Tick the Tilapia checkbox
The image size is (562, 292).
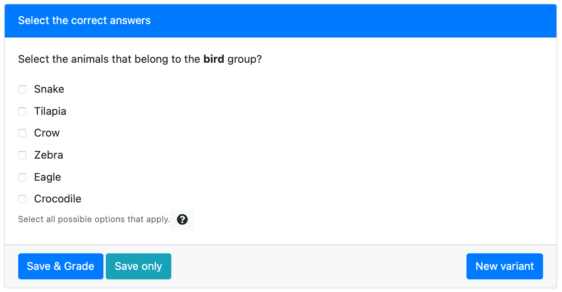22,111
